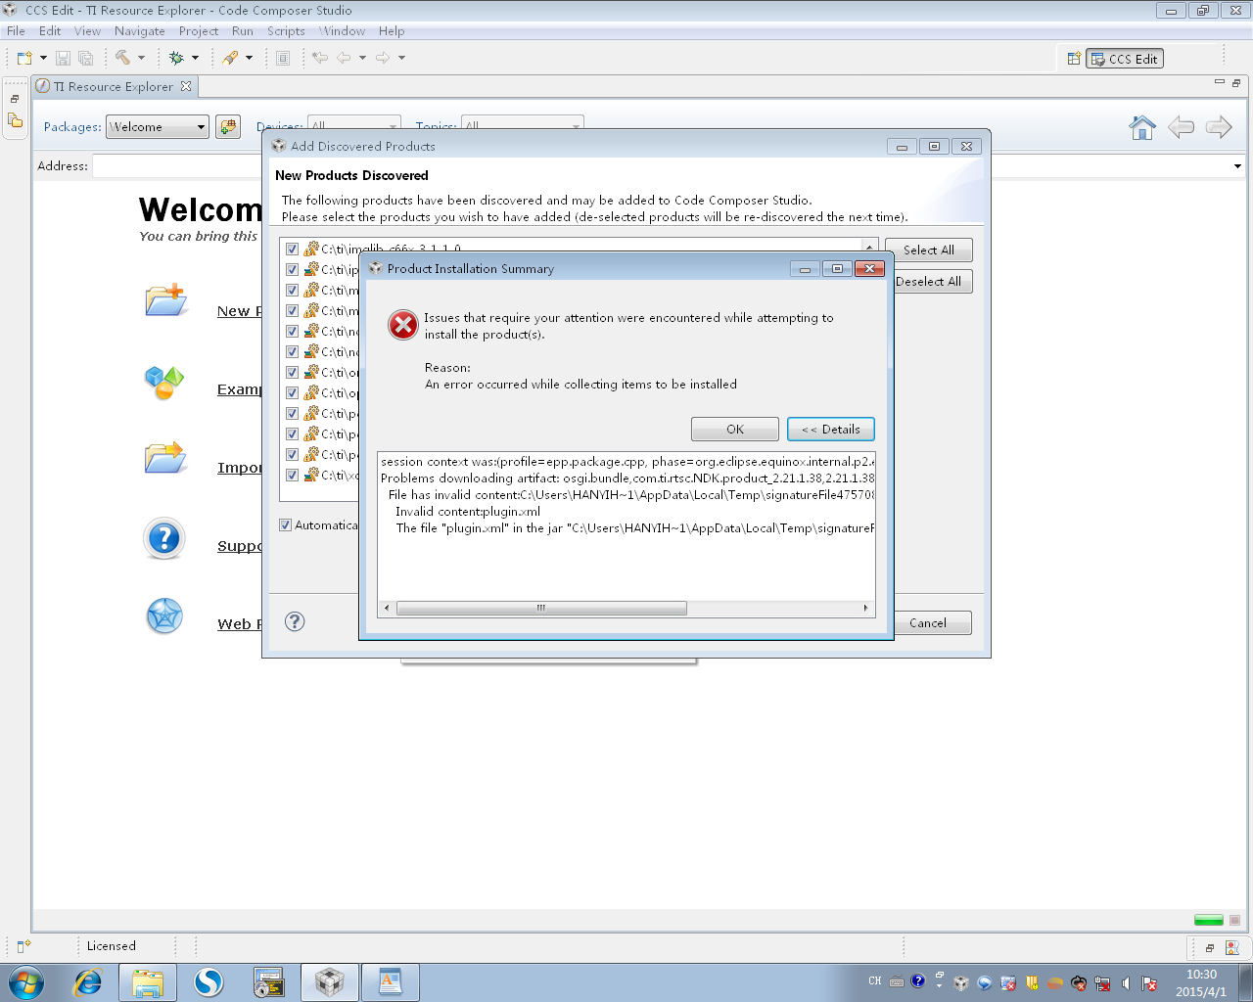Click the horizontal scrollbar thumb in error details

pos(541,608)
